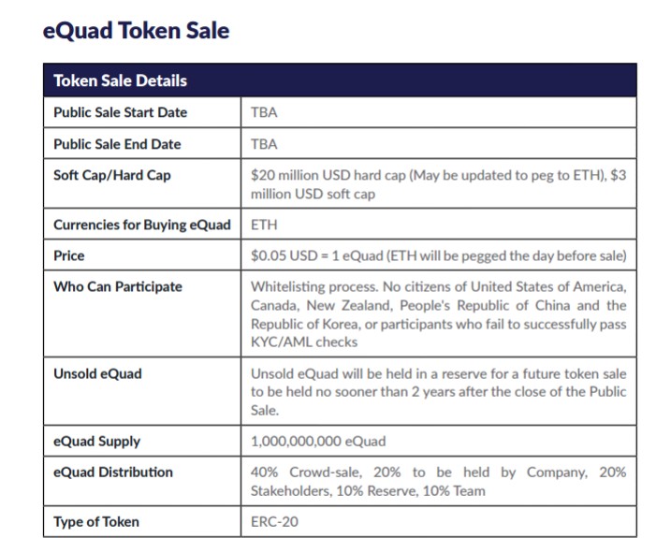Viewport: 656px width, 538px height.
Task: Click the Whitelisting process description text
Action: [x=439, y=314]
